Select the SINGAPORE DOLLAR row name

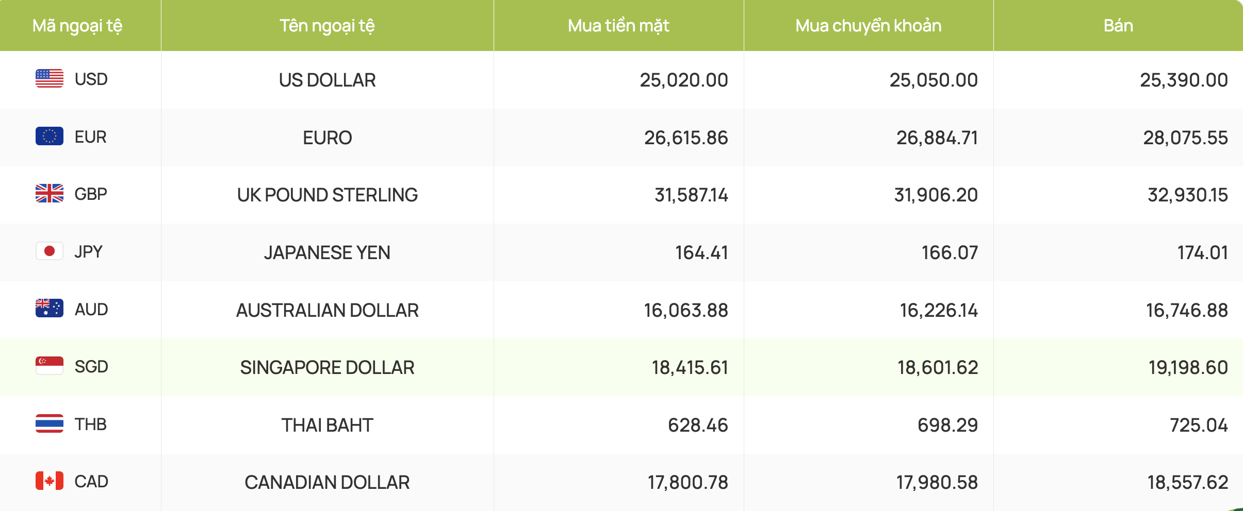(327, 368)
